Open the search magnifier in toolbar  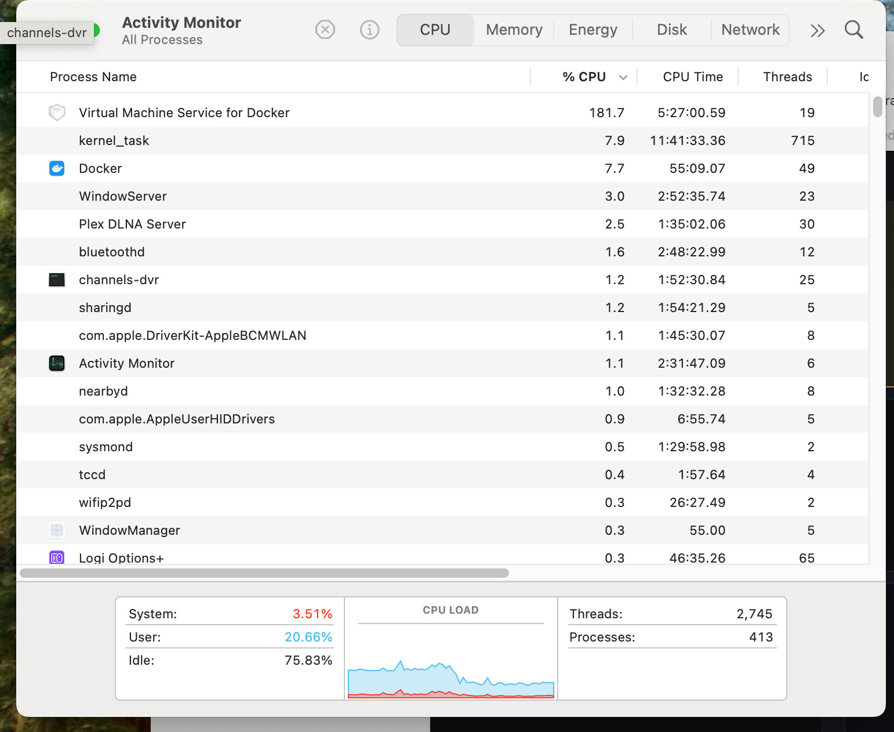(853, 30)
